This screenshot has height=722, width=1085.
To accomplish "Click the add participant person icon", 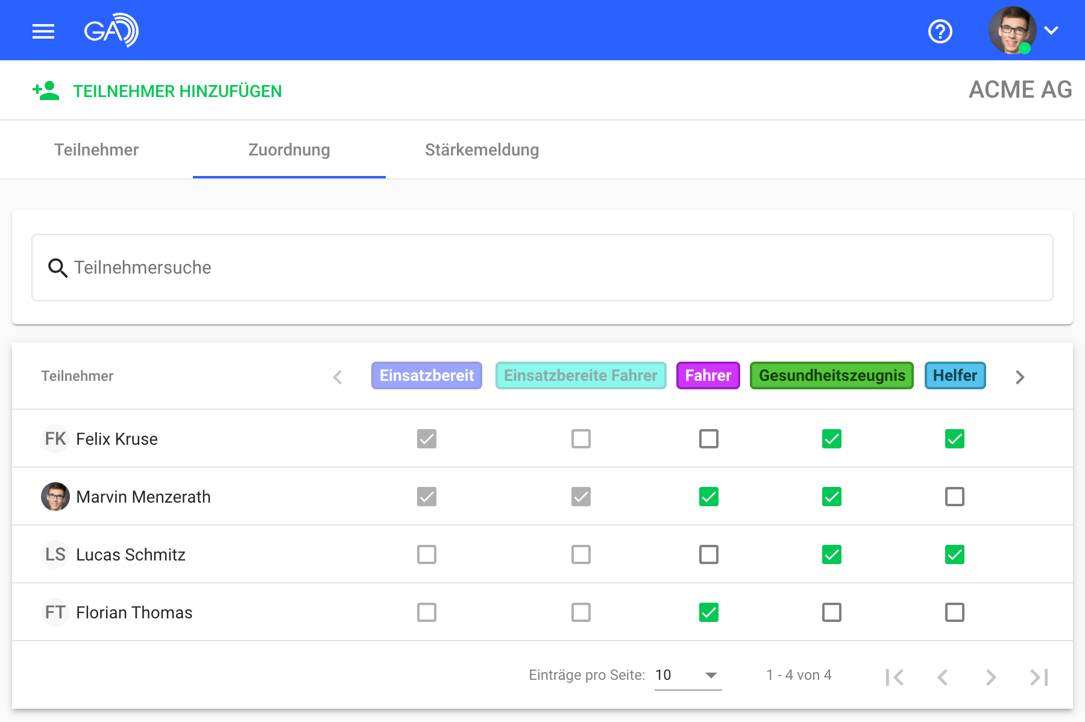I will tap(46, 91).
